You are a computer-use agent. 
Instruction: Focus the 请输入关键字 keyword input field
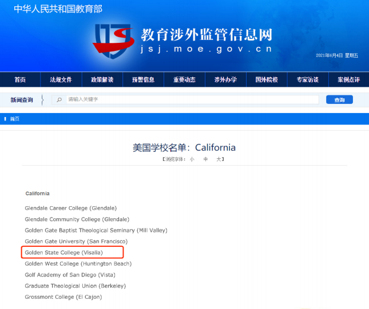(192, 100)
